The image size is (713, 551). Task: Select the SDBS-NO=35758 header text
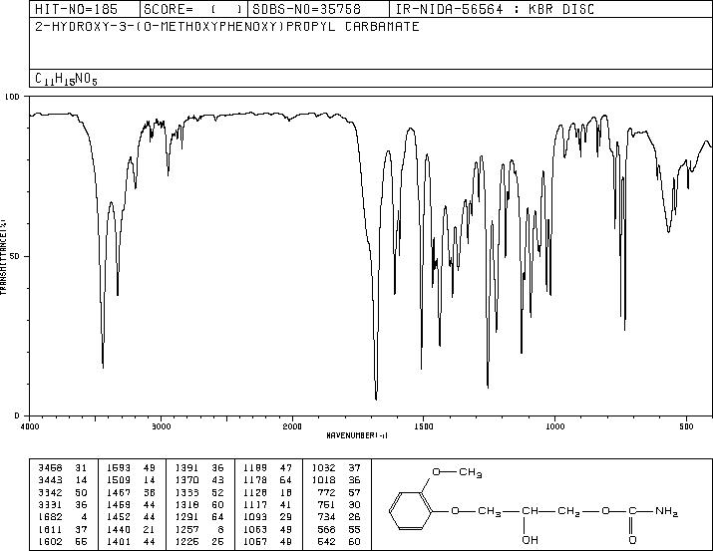306,9
